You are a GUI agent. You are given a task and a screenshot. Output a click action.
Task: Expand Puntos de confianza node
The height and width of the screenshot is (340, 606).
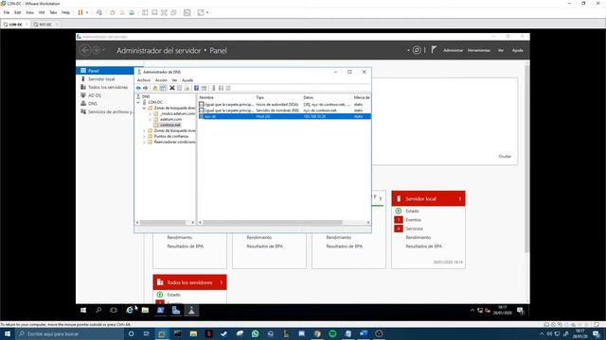[144, 136]
